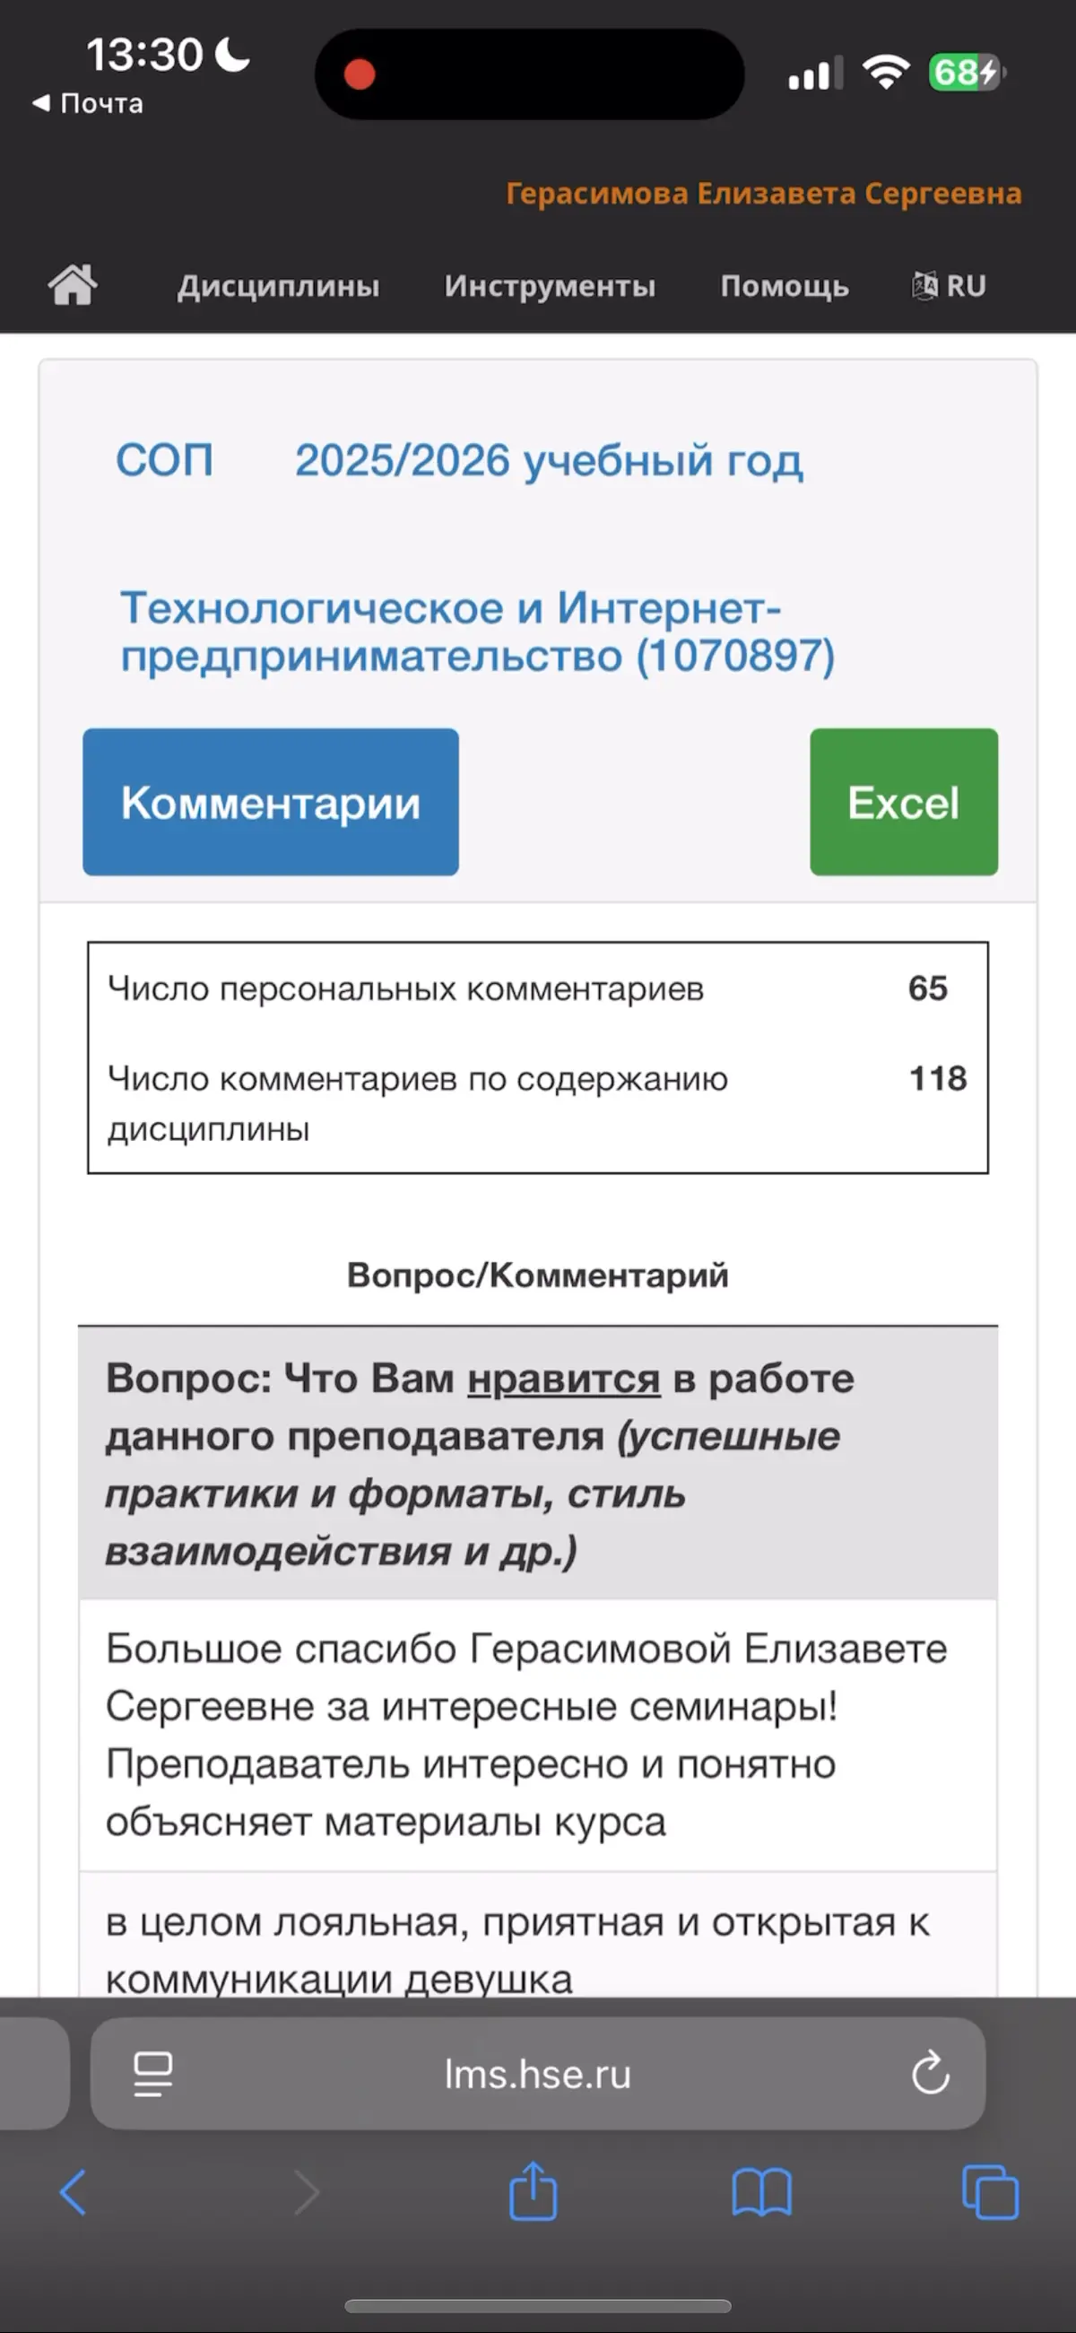The height and width of the screenshot is (2333, 1076).
Task: Open the Дисциплины menu
Action: [278, 285]
